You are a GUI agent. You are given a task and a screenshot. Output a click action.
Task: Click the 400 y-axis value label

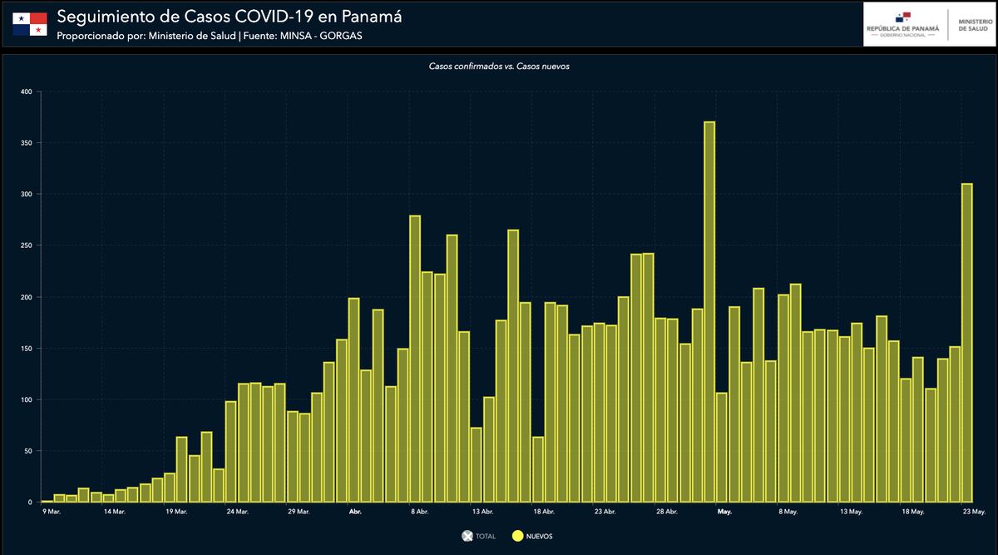click(25, 92)
